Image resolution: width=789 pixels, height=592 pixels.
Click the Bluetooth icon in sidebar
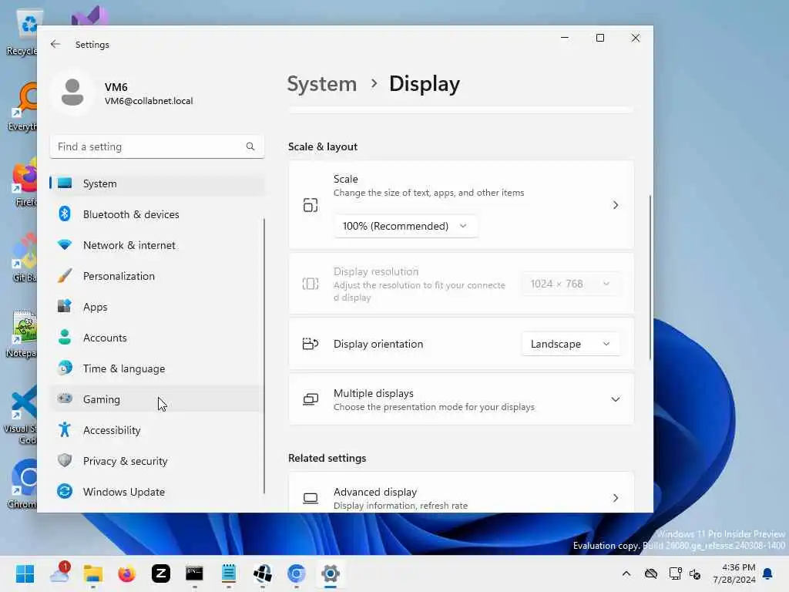(65, 214)
